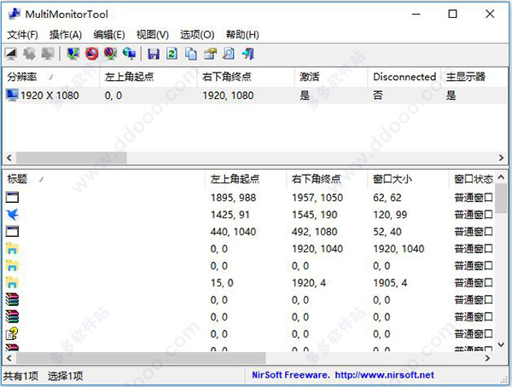Click the enable selected monitors icon
This screenshot has height=387, width=512.
pyautogui.click(x=73, y=54)
